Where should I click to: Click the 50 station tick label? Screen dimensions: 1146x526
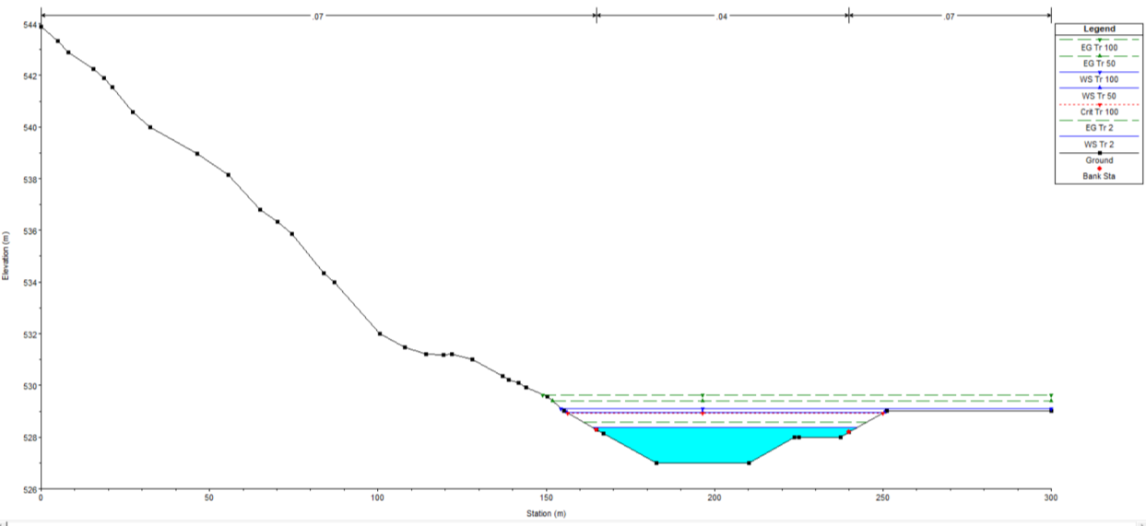click(x=209, y=498)
